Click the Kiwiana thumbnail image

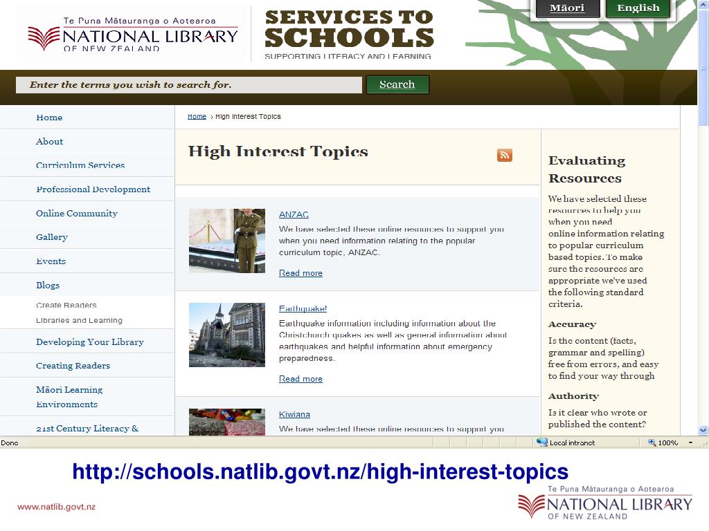point(227,422)
